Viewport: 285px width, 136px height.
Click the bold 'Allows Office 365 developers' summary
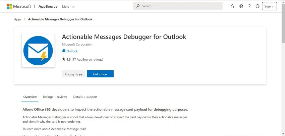click(x=105, y=110)
